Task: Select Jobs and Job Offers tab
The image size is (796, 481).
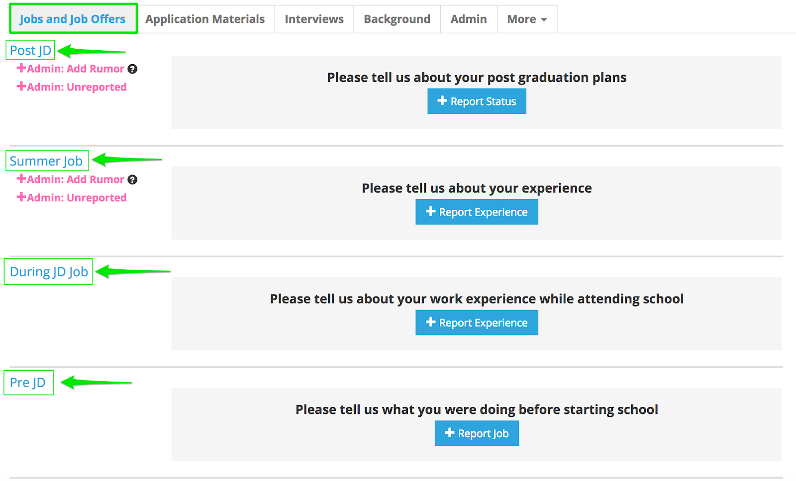Action: click(x=73, y=19)
